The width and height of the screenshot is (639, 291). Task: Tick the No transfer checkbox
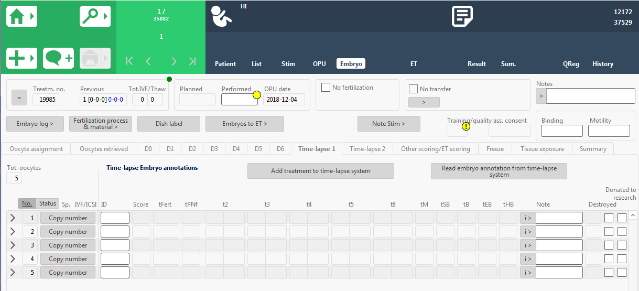(x=413, y=89)
